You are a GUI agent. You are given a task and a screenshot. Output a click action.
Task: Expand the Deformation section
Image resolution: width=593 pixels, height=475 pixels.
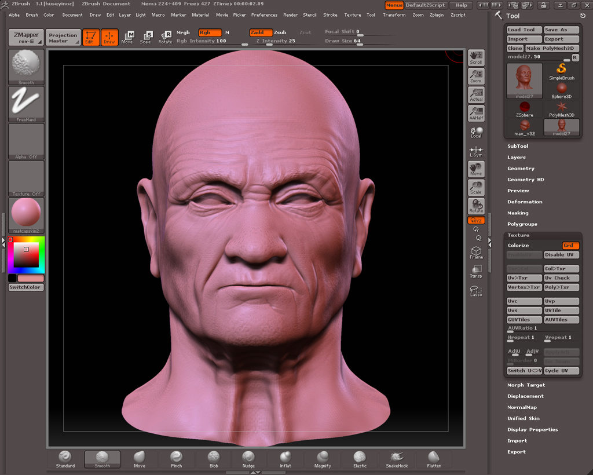[x=525, y=202]
